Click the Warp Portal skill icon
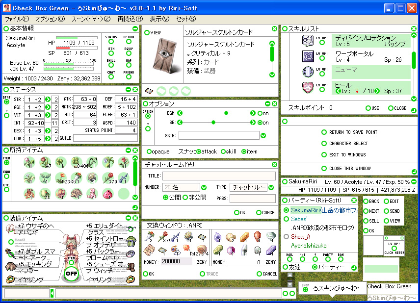420x303 pixels. pyautogui.click(x=308, y=56)
